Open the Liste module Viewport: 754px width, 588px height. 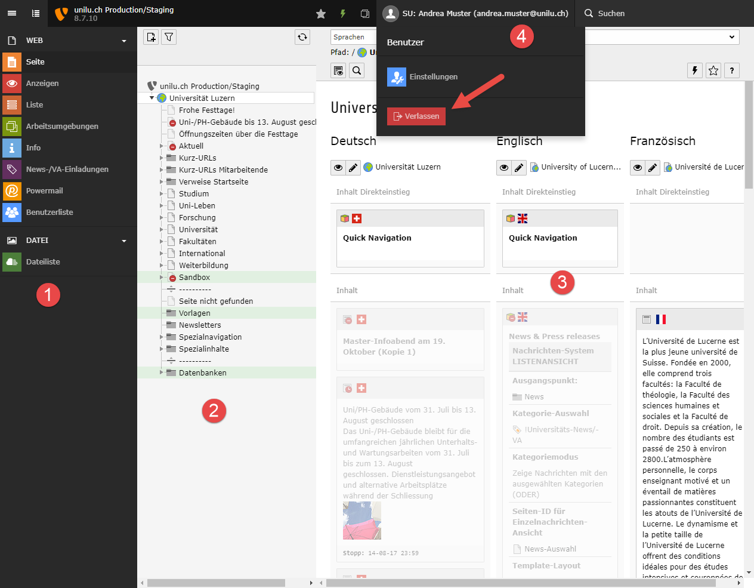[x=69, y=105]
